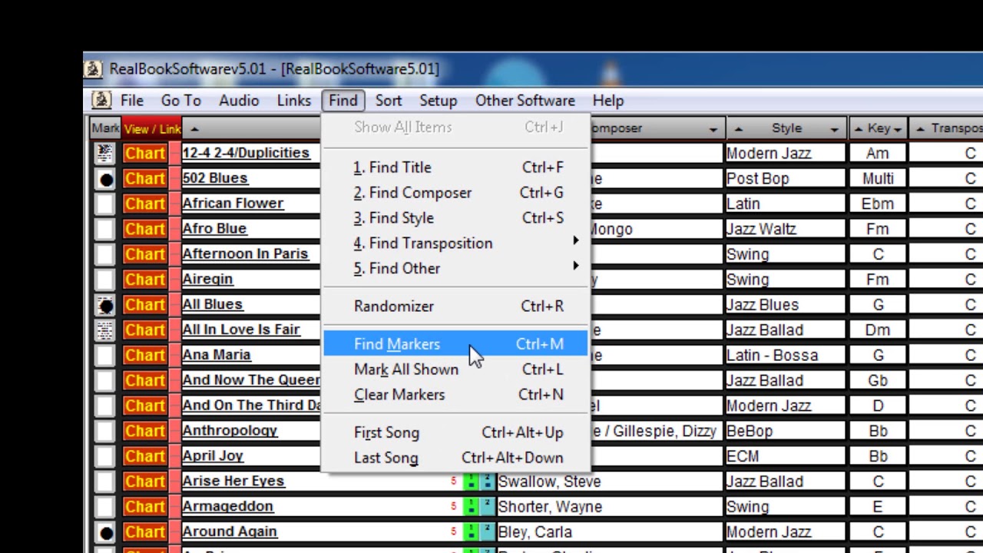Click green icon in Arise Her Eyes row
Viewport: 983px width, 553px height.
[471, 482]
